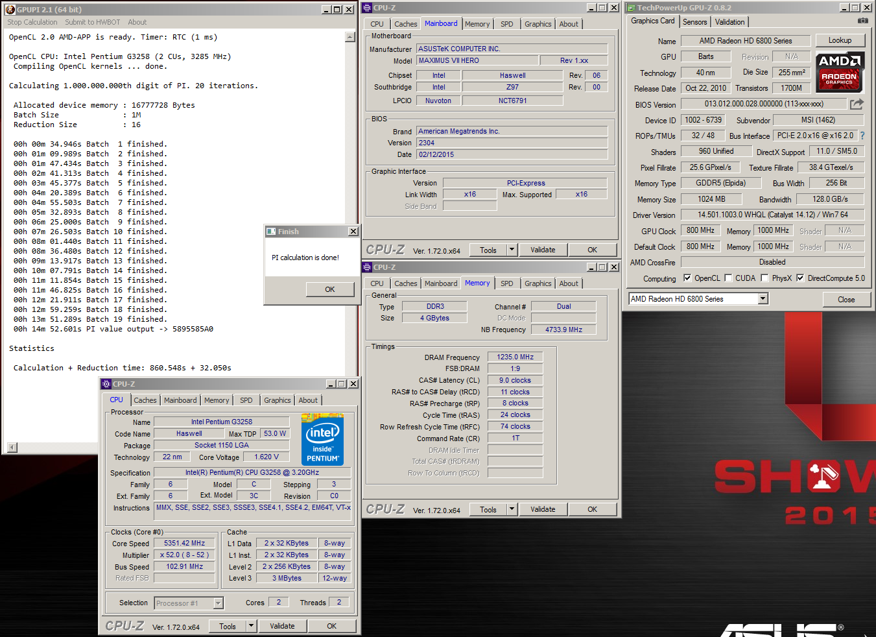Toggle the CUDA computing checkbox
Image resolution: width=876 pixels, height=637 pixels.
click(728, 278)
